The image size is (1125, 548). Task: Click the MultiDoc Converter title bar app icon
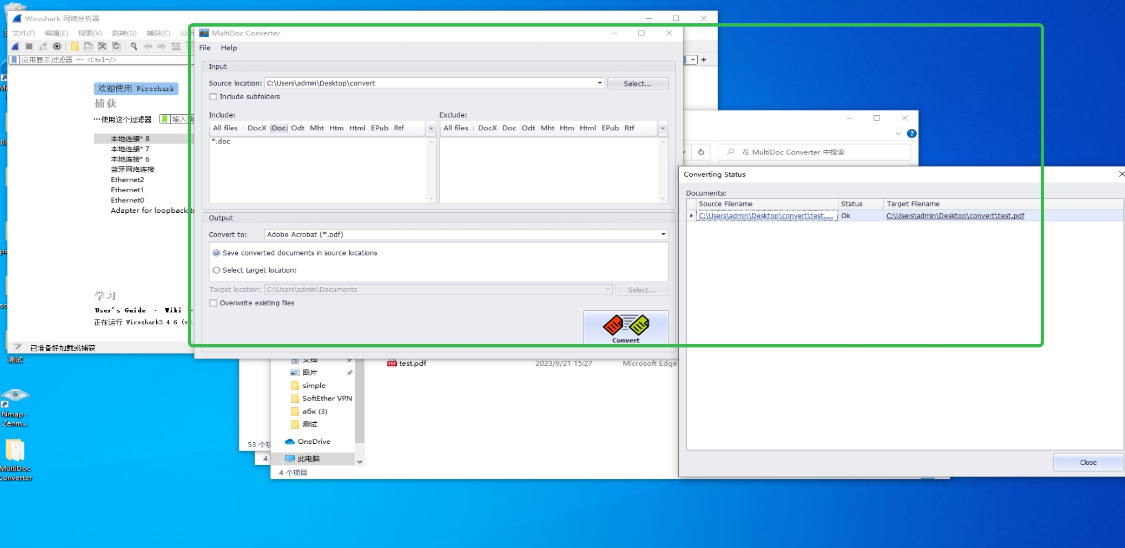(204, 33)
